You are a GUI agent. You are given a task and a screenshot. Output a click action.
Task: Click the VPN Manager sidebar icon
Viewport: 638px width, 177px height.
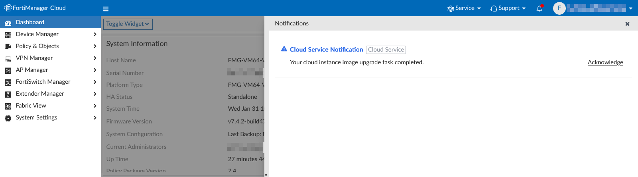pos(8,58)
